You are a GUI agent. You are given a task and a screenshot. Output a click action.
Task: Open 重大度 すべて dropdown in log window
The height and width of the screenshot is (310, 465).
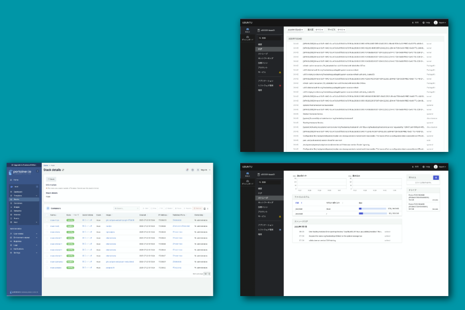click(x=319, y=29)
